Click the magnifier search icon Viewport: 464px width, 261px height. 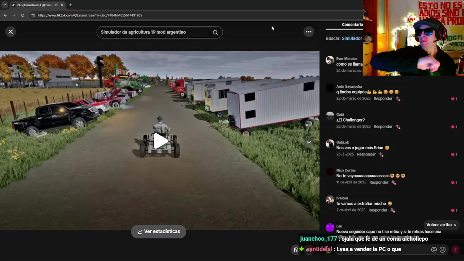[x=215, y=32]
